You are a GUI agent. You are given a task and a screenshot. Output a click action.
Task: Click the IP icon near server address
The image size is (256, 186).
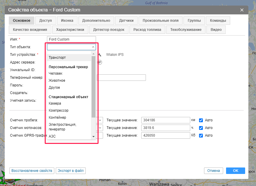point(100,62)
